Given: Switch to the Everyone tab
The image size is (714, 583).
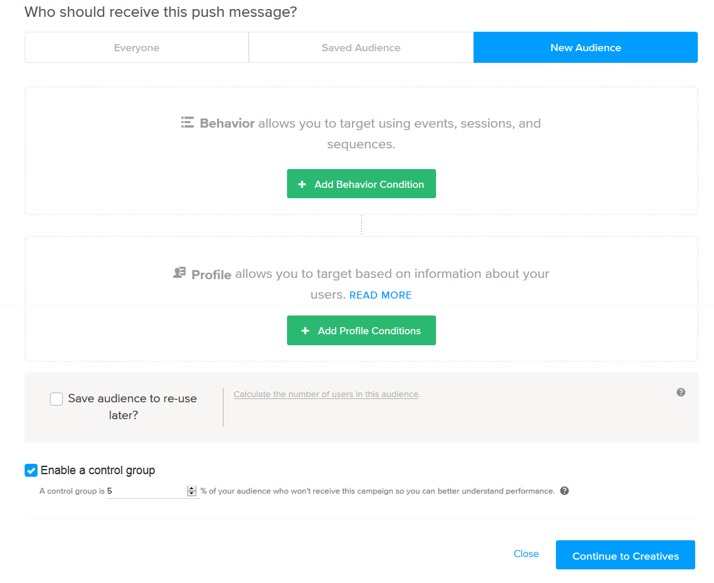Looking at the screenshot, I should coord(137,48).
